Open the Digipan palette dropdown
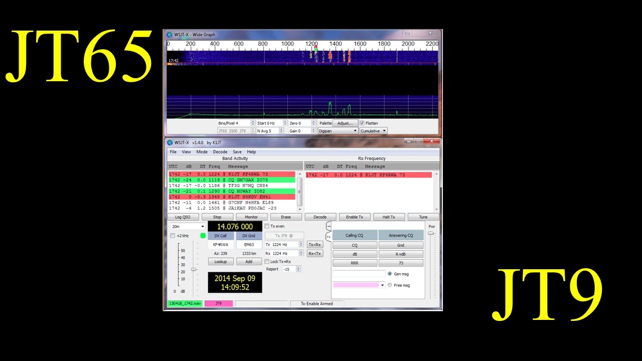Viewport: 642px width, 361px height. tap(338, 131)
